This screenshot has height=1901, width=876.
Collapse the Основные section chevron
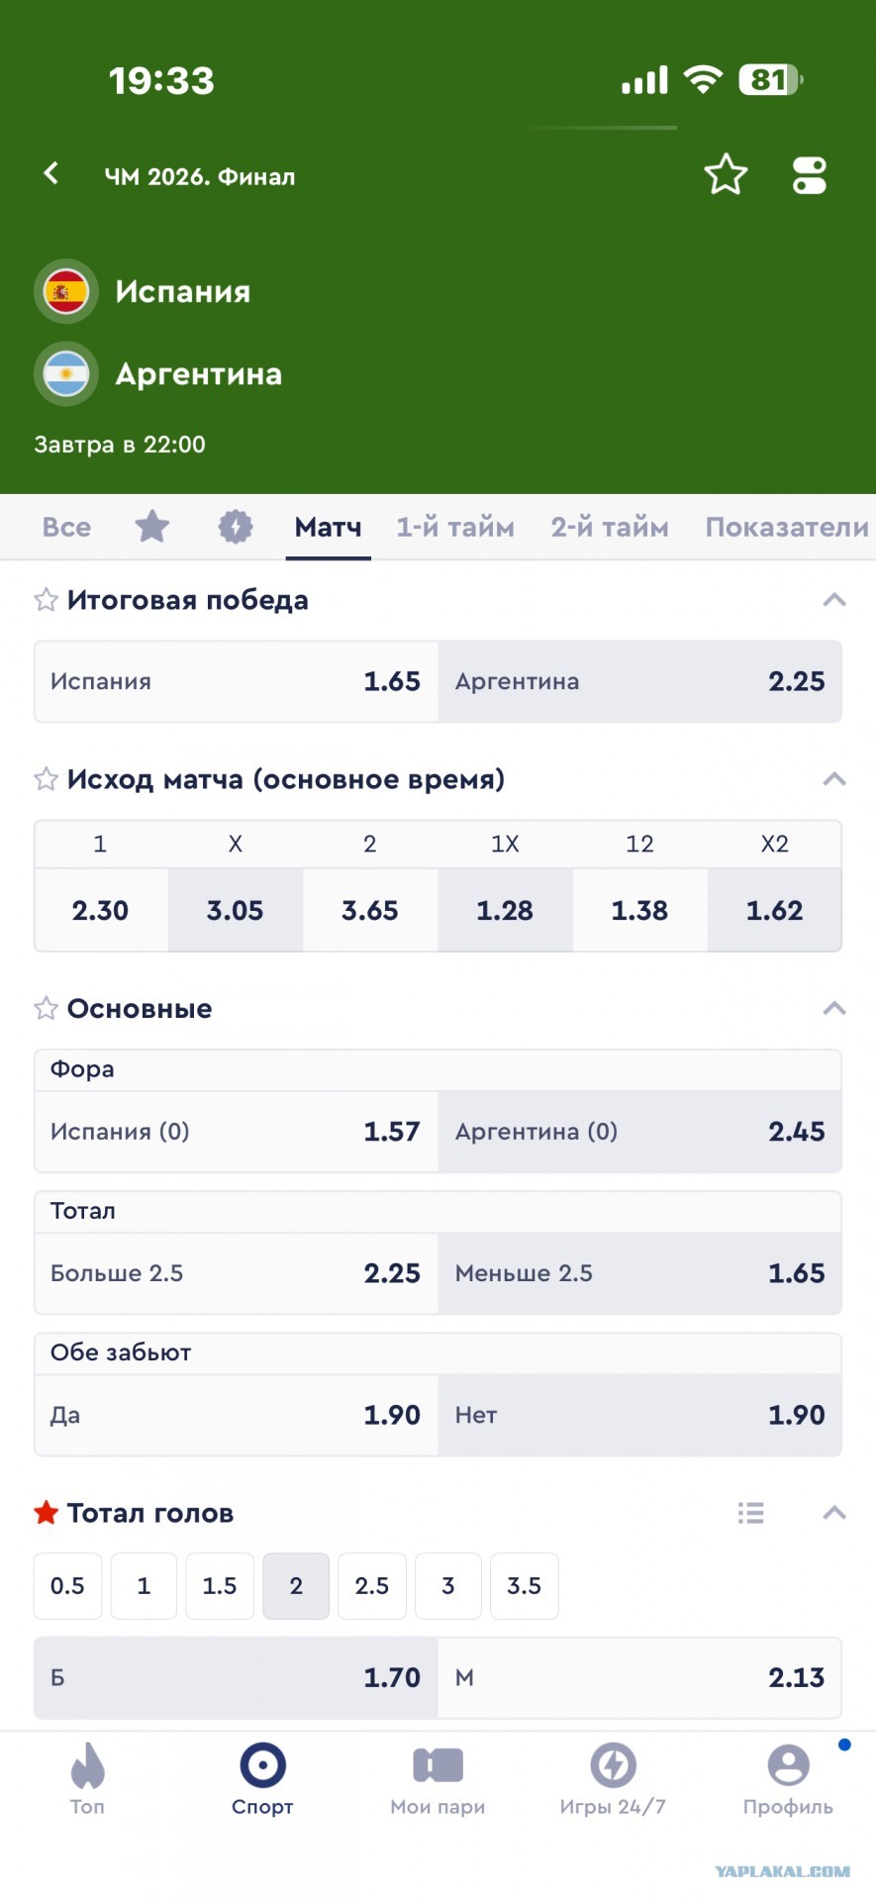[834, 1009]
